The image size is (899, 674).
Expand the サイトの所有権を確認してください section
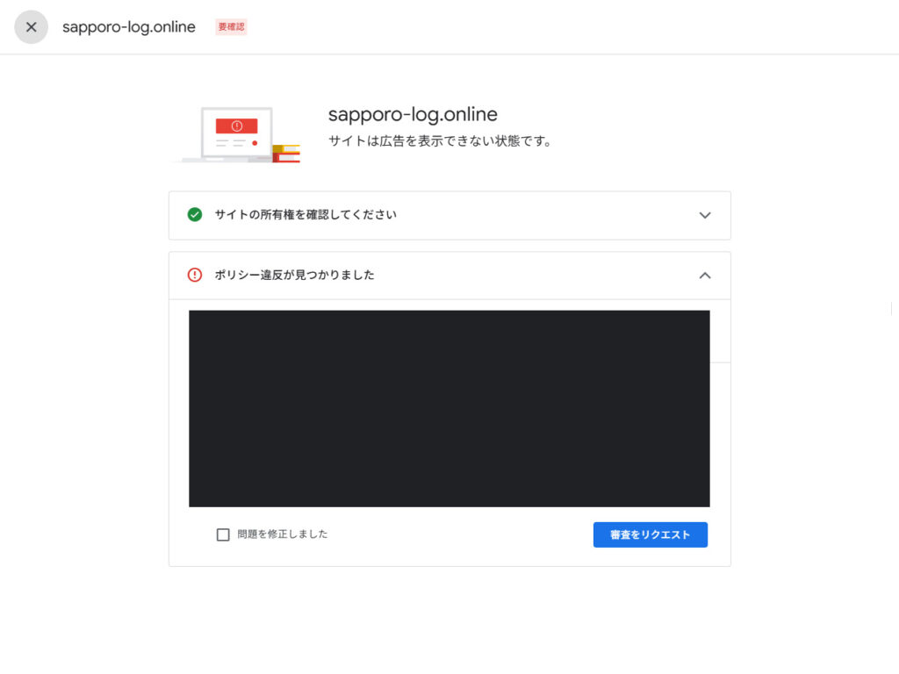tap(705, 216)
